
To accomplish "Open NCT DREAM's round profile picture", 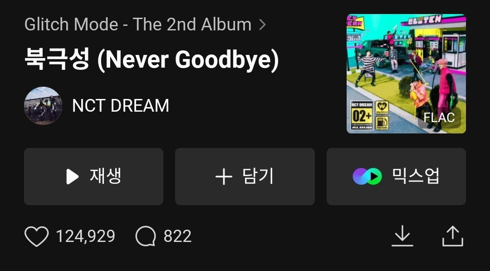I will click(x=43, y=106).
